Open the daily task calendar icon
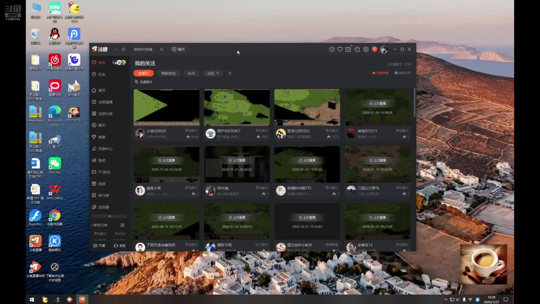Image resolution: width=540 pixels, height=304 pixels. (x=348, y=49)
